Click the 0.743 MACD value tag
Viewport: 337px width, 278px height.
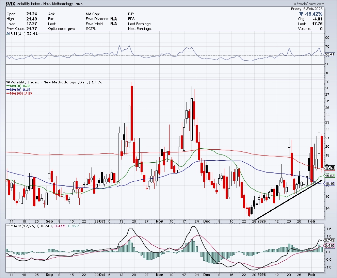click(330, 241)
